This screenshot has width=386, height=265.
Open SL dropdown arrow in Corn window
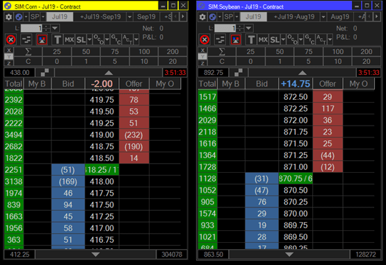tap(90, 40)
